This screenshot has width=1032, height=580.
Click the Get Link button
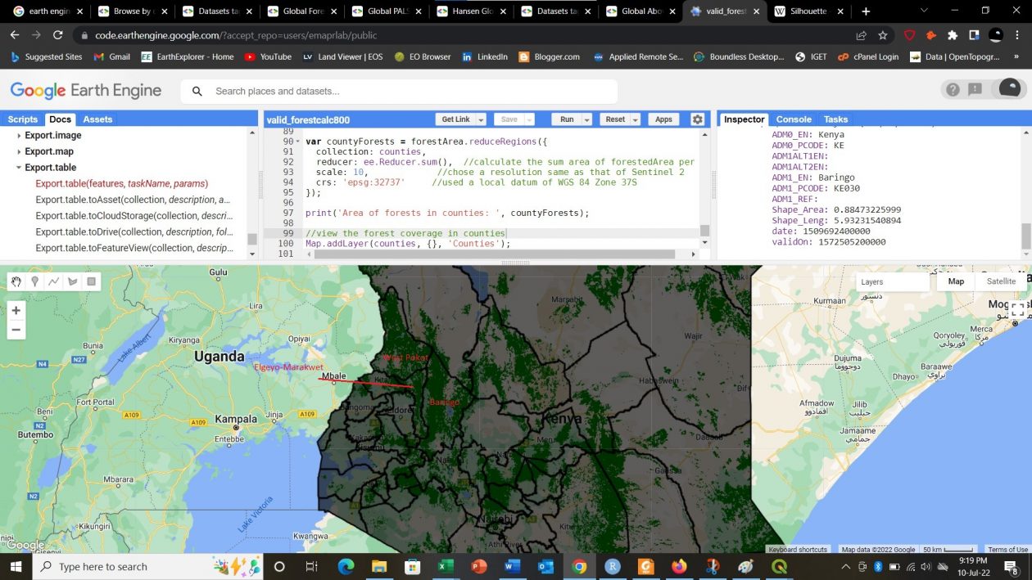[455, 119]
